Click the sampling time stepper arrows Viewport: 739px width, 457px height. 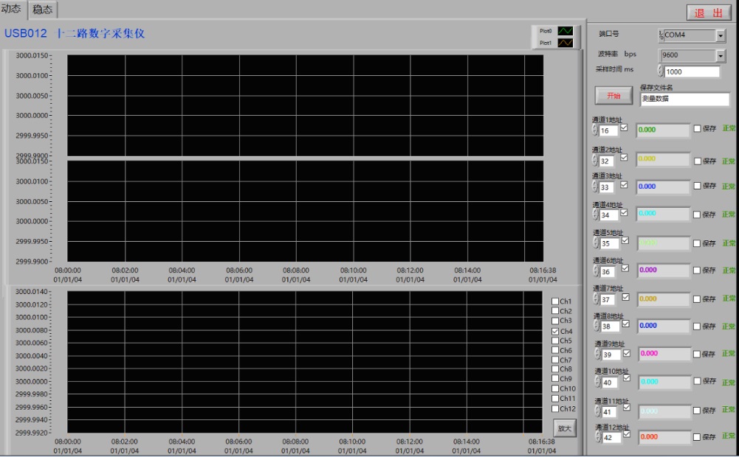[x=660, y=71]
